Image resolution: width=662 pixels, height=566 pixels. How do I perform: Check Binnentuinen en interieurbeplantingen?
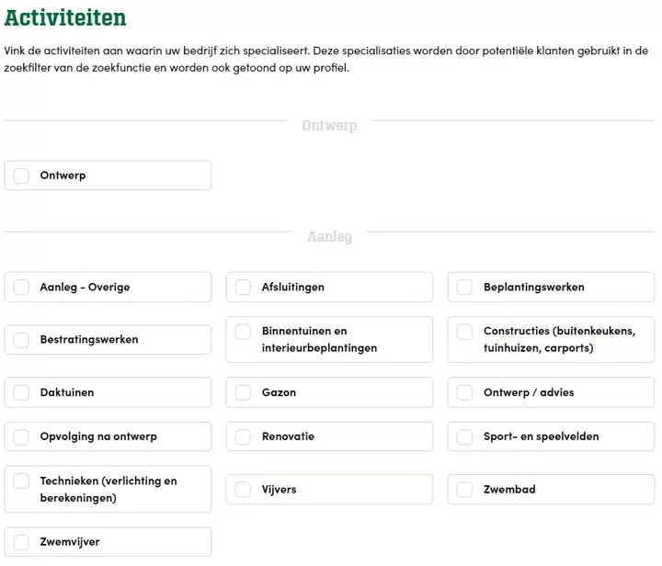pyautogui.click(x=243, y=332)
